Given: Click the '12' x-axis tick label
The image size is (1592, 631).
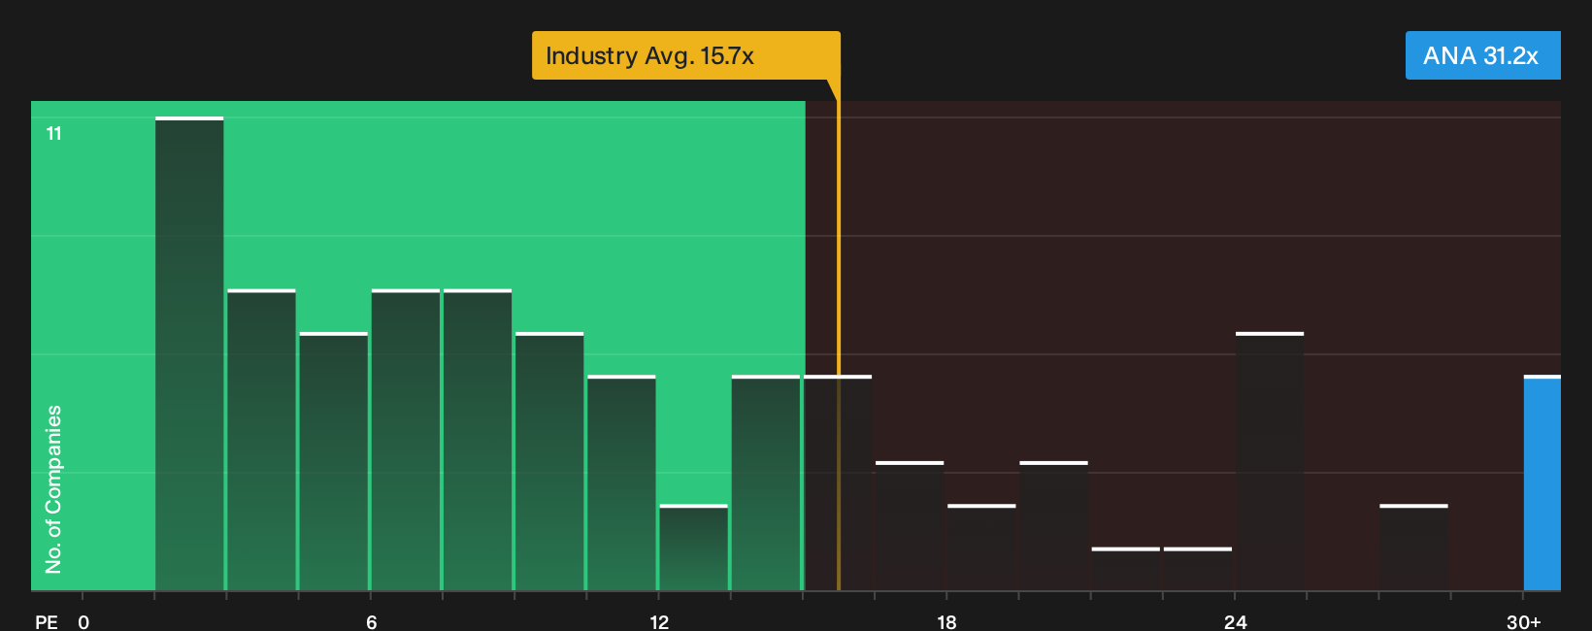Looking at the screenshot, I should (x=659, y=622).
